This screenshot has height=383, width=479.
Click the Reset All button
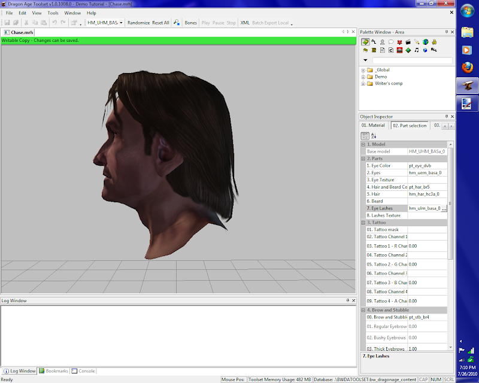tap(160, 23)
